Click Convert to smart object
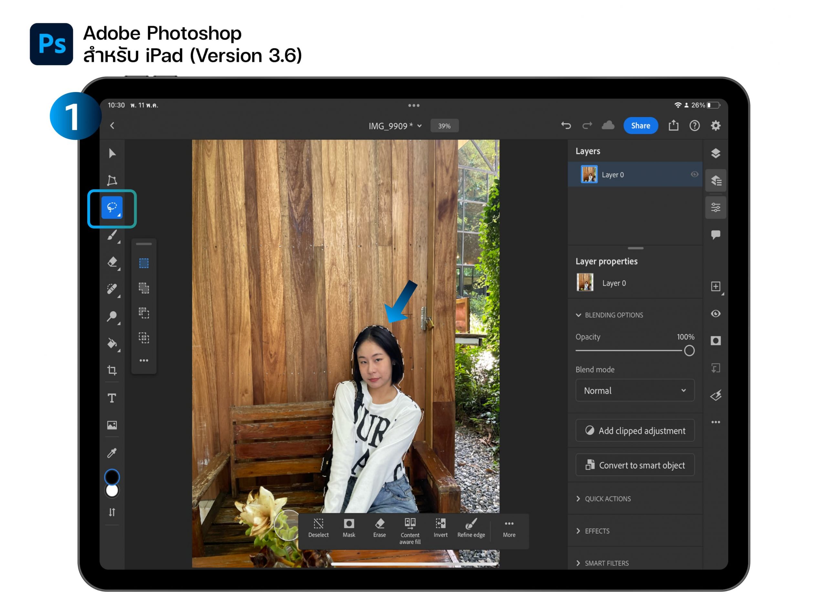 tap(634, 465)
